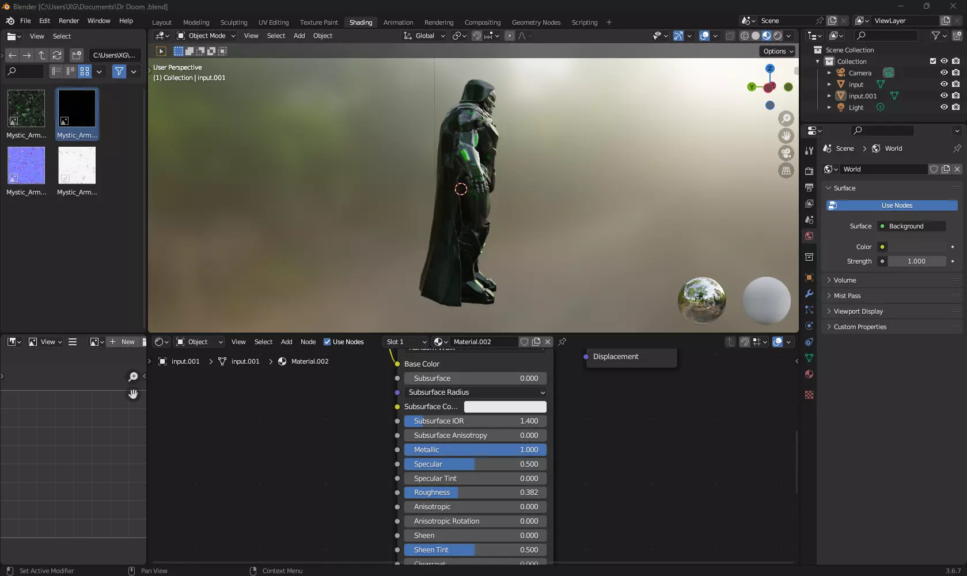The image size is (967, 576).
Task: Select rendered viewport shading mode
Action: point(778,36)
